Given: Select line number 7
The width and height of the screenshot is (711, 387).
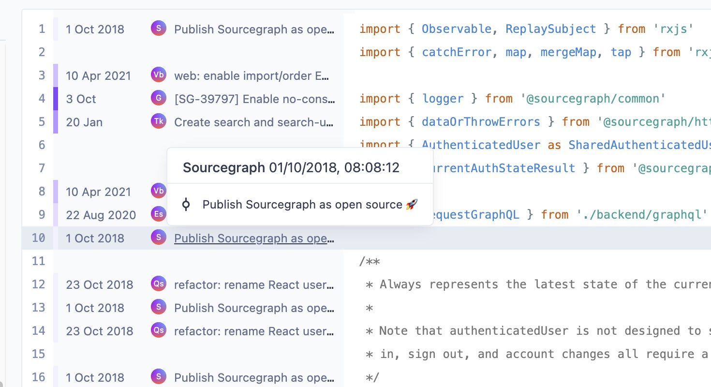Looking at the screenshot, I should [x=42, y=168].
